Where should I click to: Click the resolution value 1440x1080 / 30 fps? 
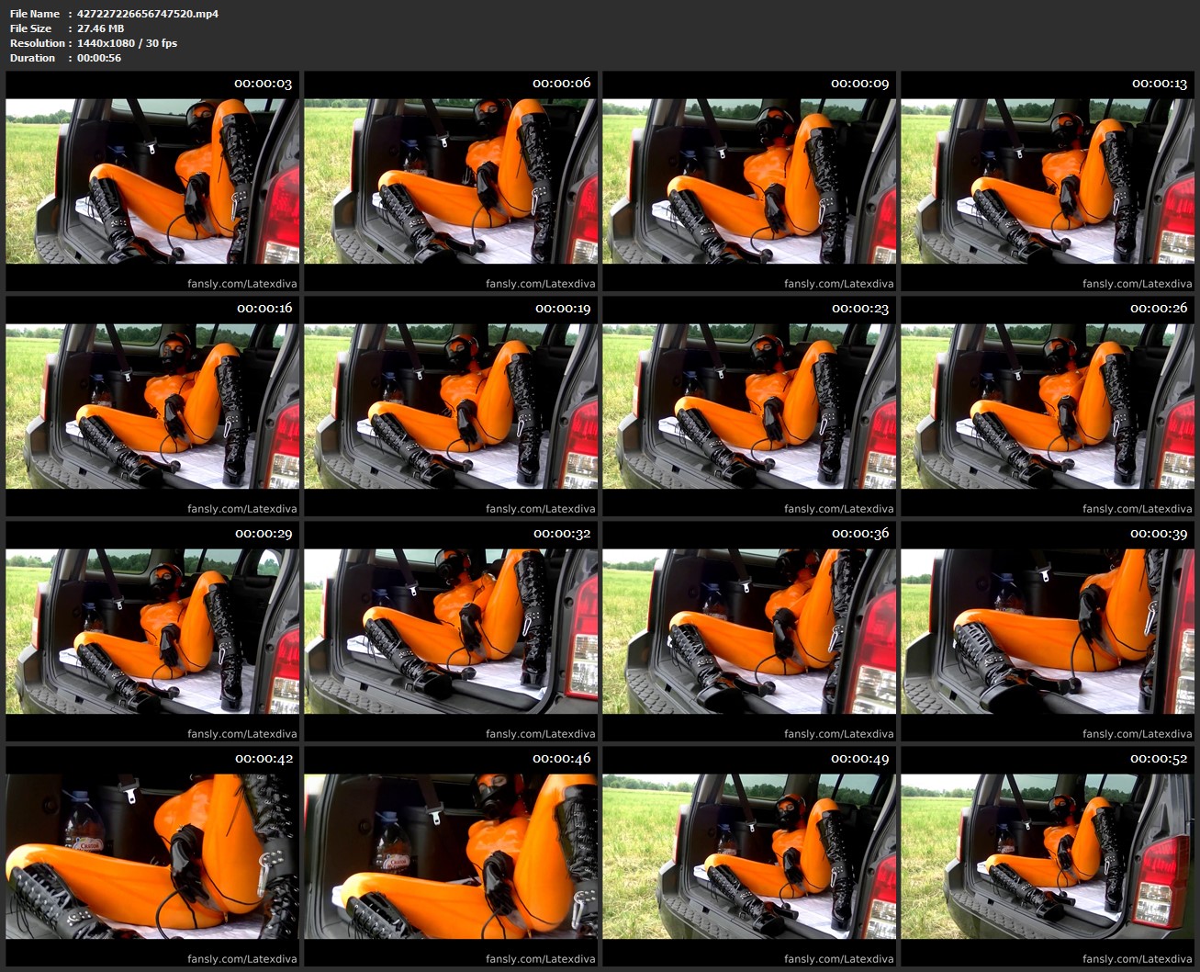point(127,43)
